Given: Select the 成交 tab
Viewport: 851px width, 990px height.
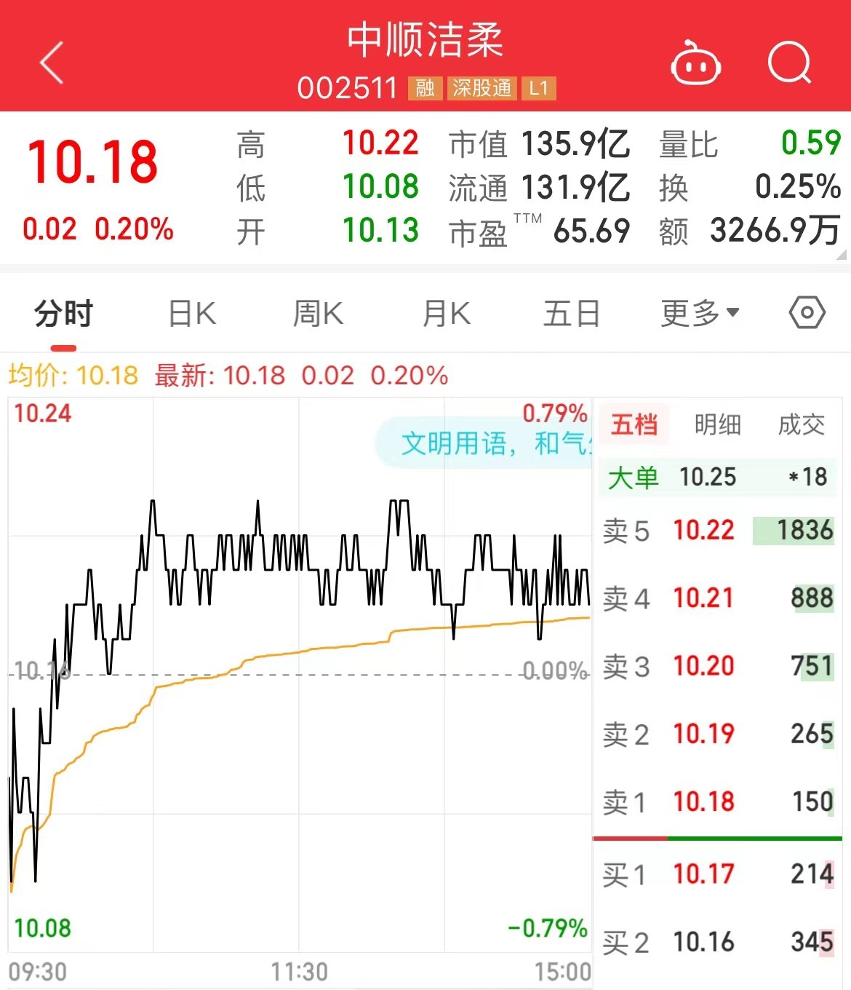Looking at the screenshot, I should 802,424.
